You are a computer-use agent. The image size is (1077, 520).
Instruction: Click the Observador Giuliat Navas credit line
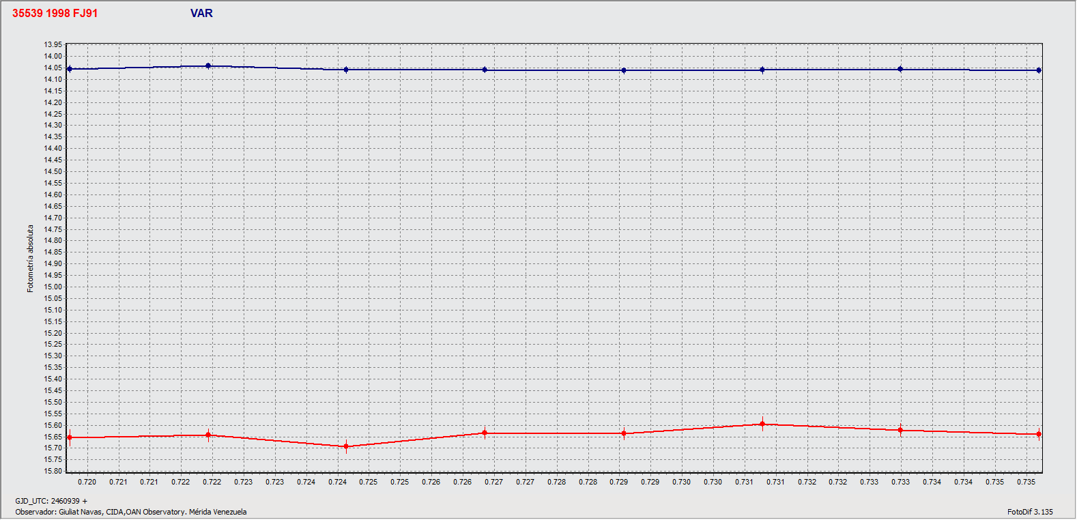[131, 512]
